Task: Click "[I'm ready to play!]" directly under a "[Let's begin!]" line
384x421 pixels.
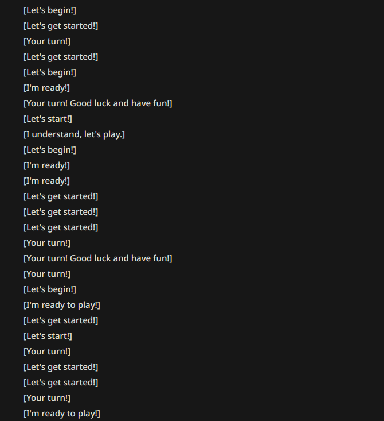Action: (62, 305)
